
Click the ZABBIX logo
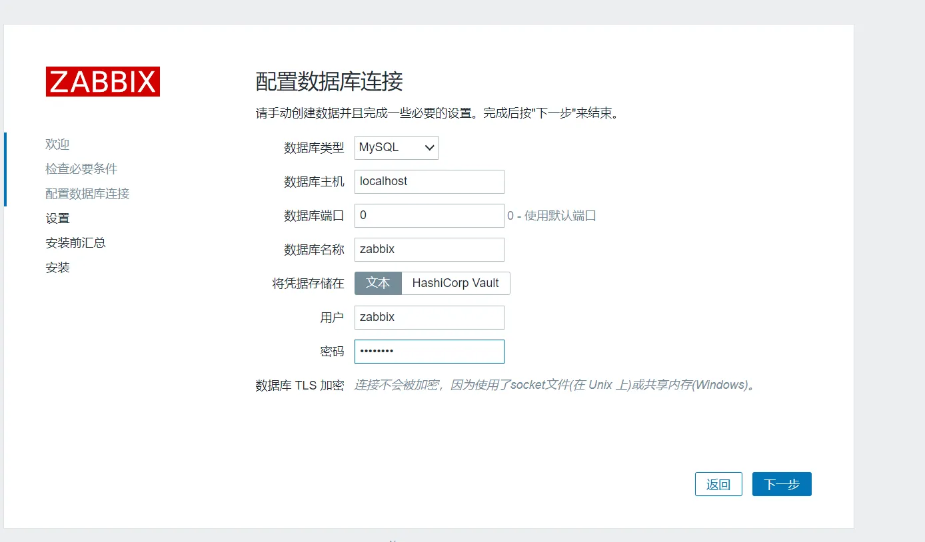point(103,82)
